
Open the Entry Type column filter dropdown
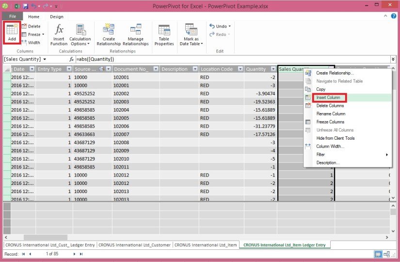[69, 69]
